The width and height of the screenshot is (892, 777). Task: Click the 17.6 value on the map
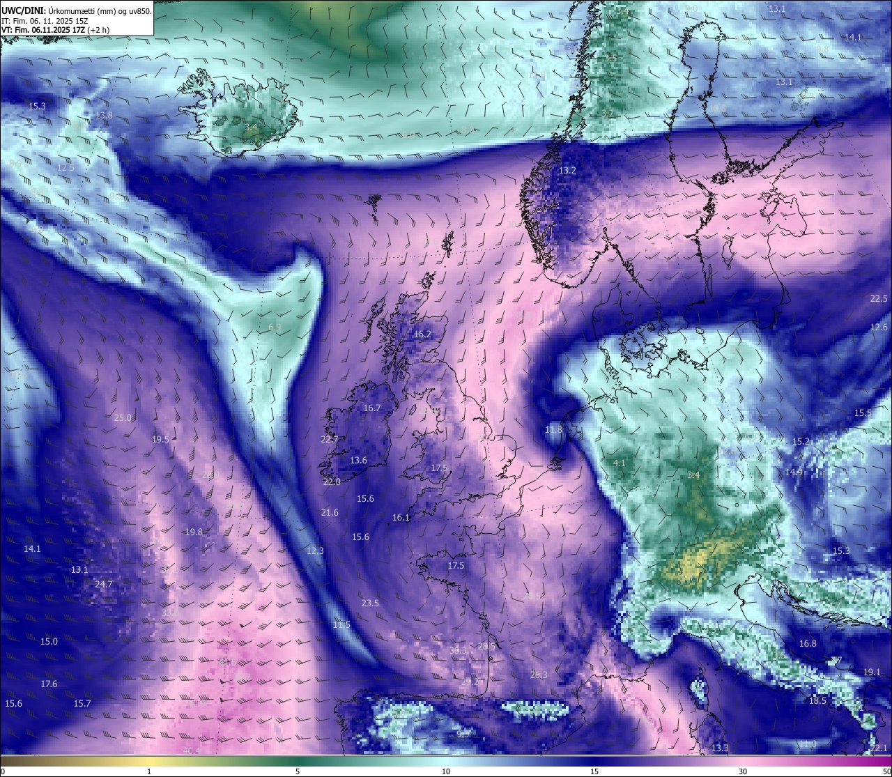[x=49, y=684]
